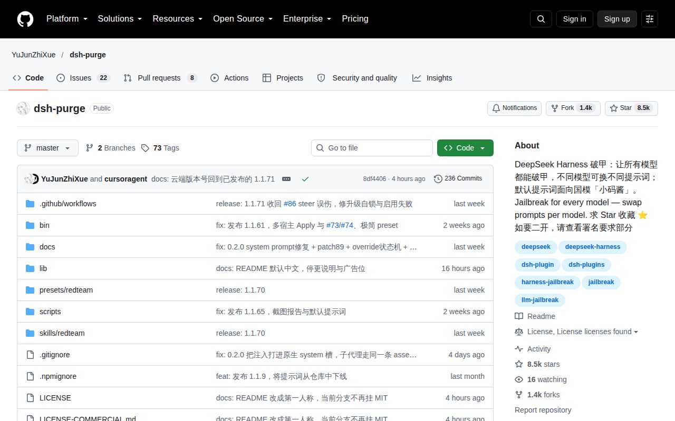Click the commit author avatars
Image resolution: width=675 pixels, height=421 pixels.
click(32, 179)
